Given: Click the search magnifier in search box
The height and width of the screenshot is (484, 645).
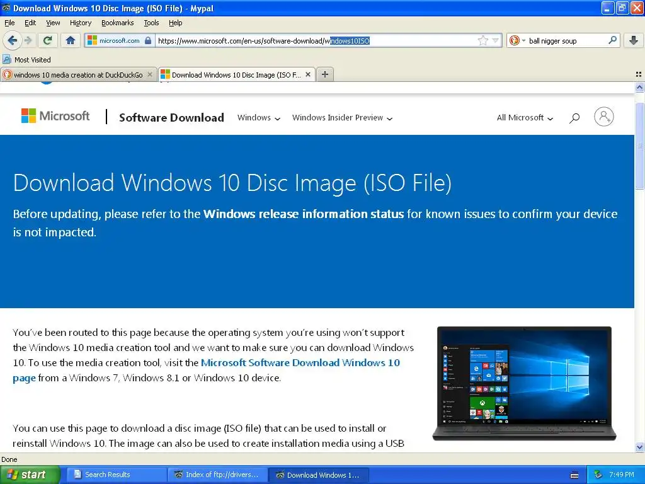Looking at the screenshot, I should click(612, 40).
